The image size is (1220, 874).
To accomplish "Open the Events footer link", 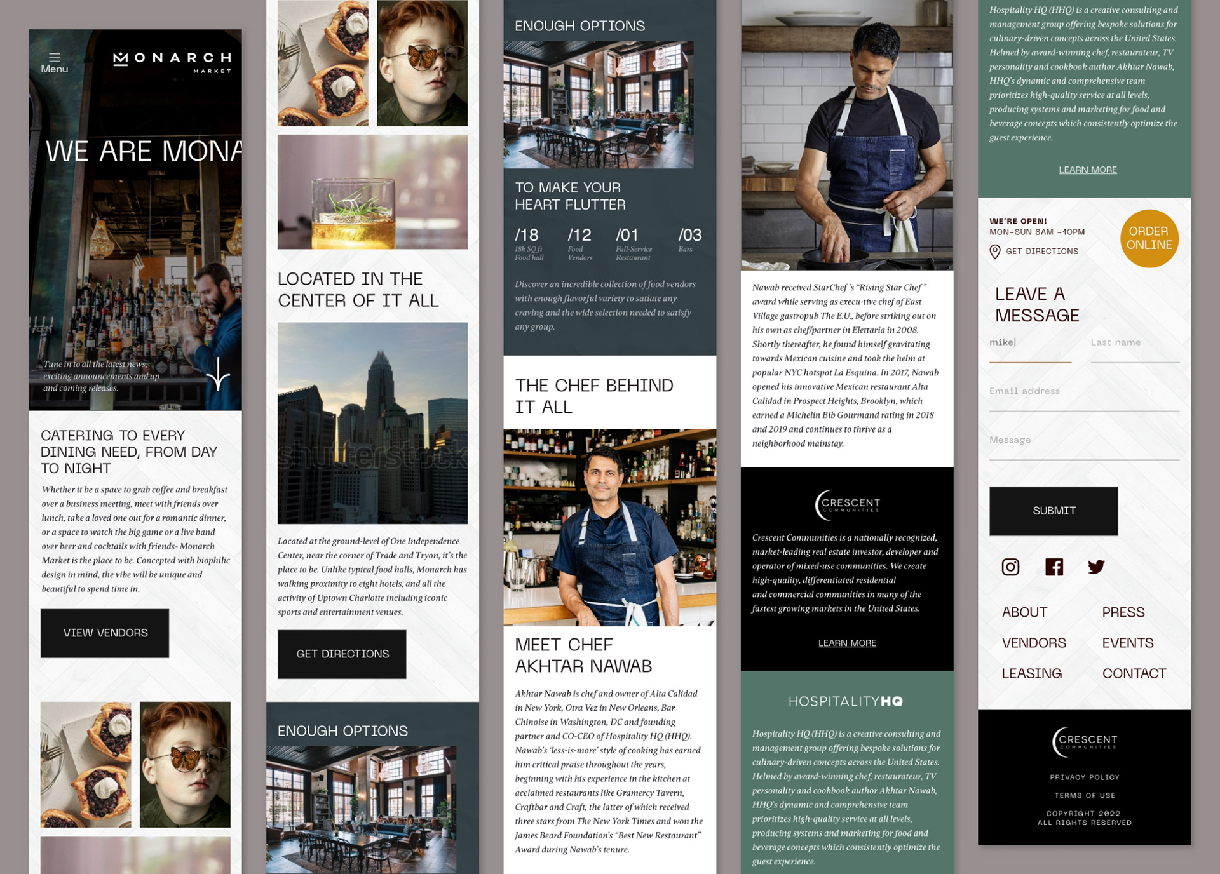I will point(1127,643).
